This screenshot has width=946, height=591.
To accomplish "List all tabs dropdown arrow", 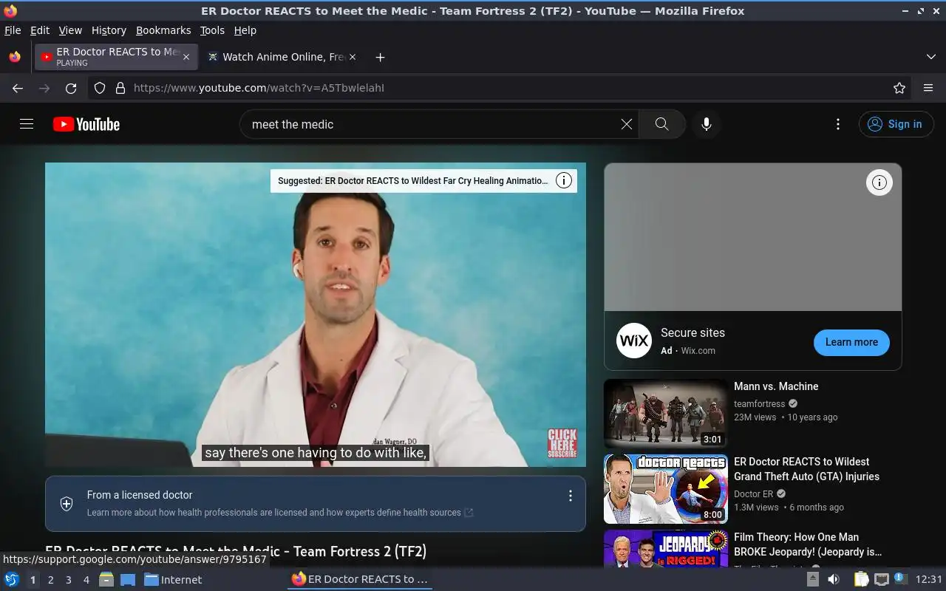I will [930, 57].
